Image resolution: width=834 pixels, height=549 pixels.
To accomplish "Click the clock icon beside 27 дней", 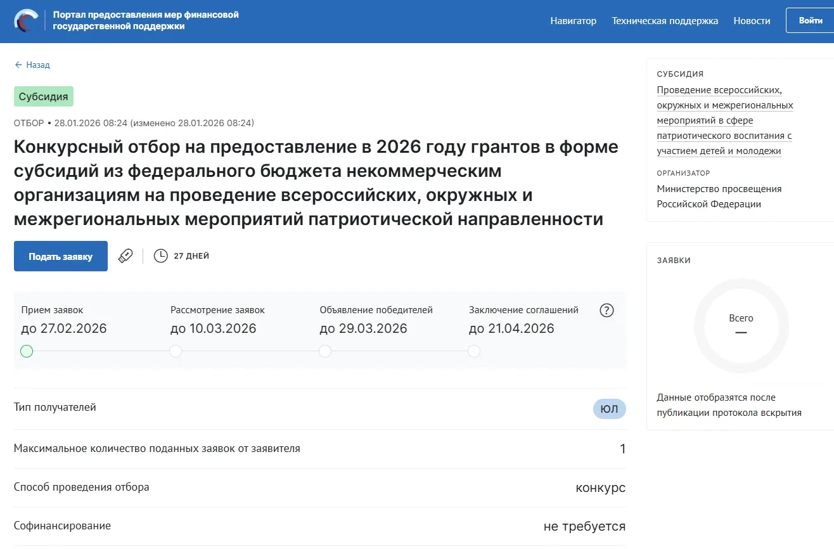I will tap(161, 256).
